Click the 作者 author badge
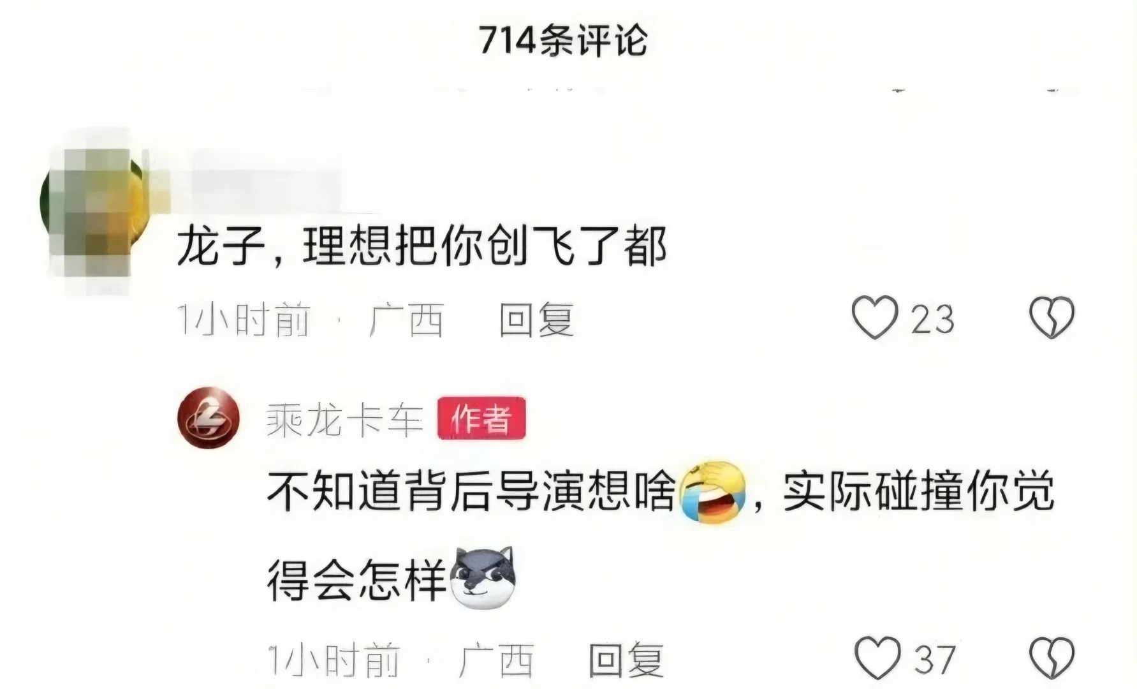 pos(481,419)
